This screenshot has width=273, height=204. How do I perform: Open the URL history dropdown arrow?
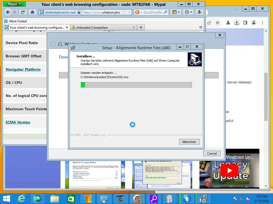pos(129,12)
